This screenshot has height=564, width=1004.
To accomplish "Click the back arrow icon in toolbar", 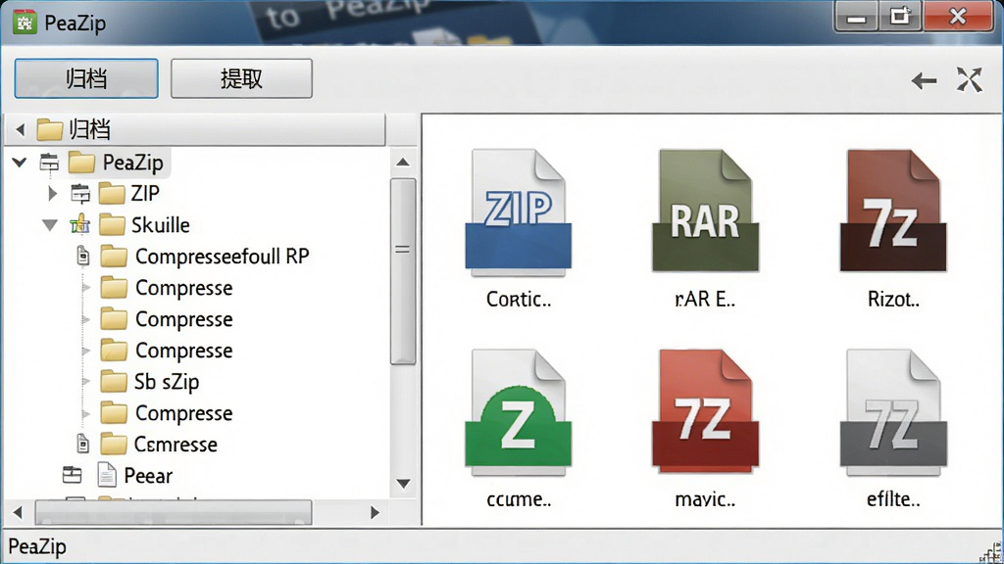I will [x=924, y=80].
